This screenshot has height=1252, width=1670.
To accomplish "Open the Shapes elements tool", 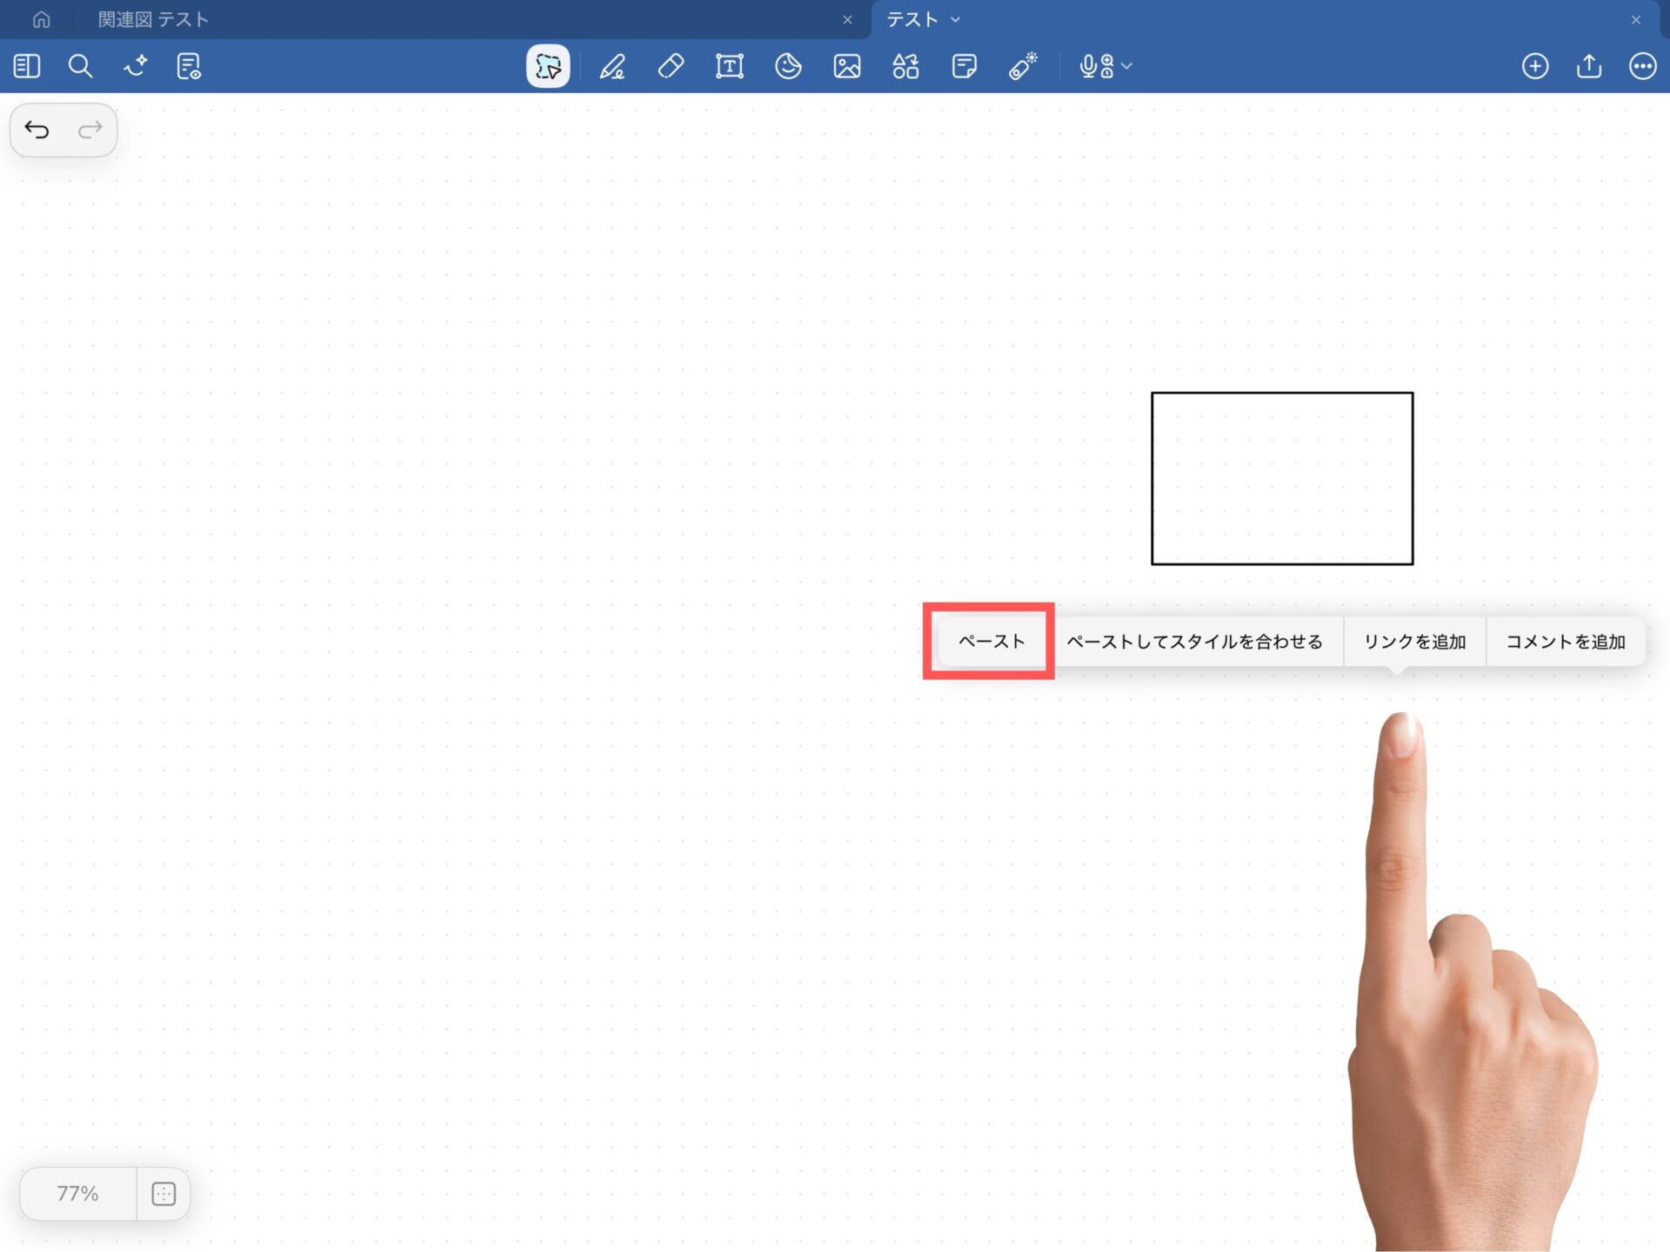I will (x=905, y=66).
